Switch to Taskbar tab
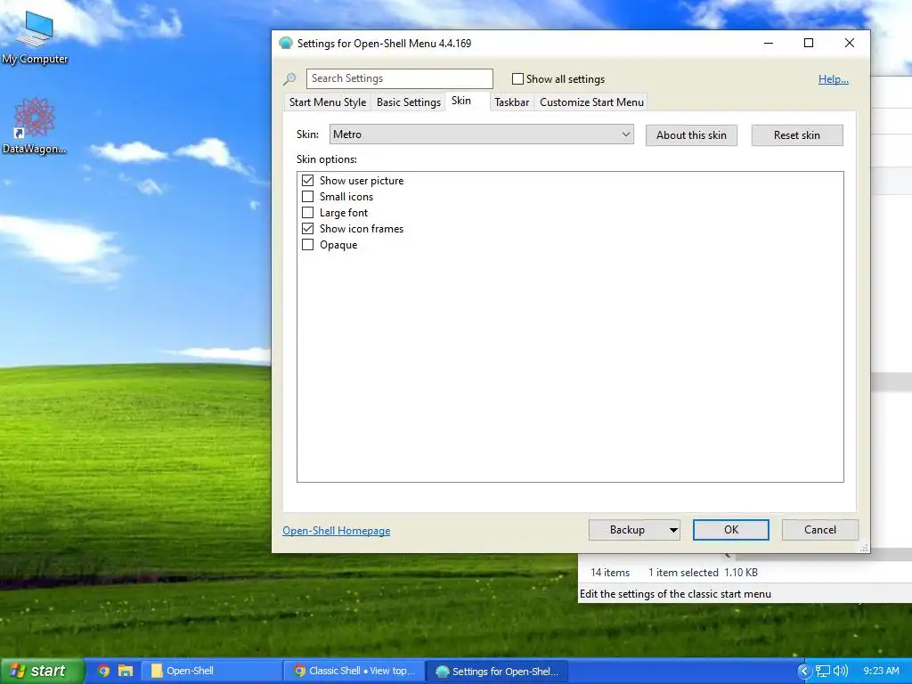 pos(511,102)
